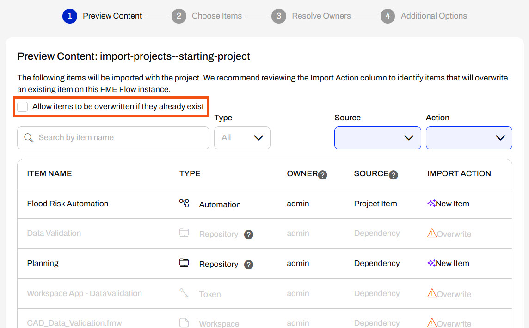The width and height of the screenshot is (529, 328).
Task: Open the Source filter dropdown
Action: click(377, 138)
